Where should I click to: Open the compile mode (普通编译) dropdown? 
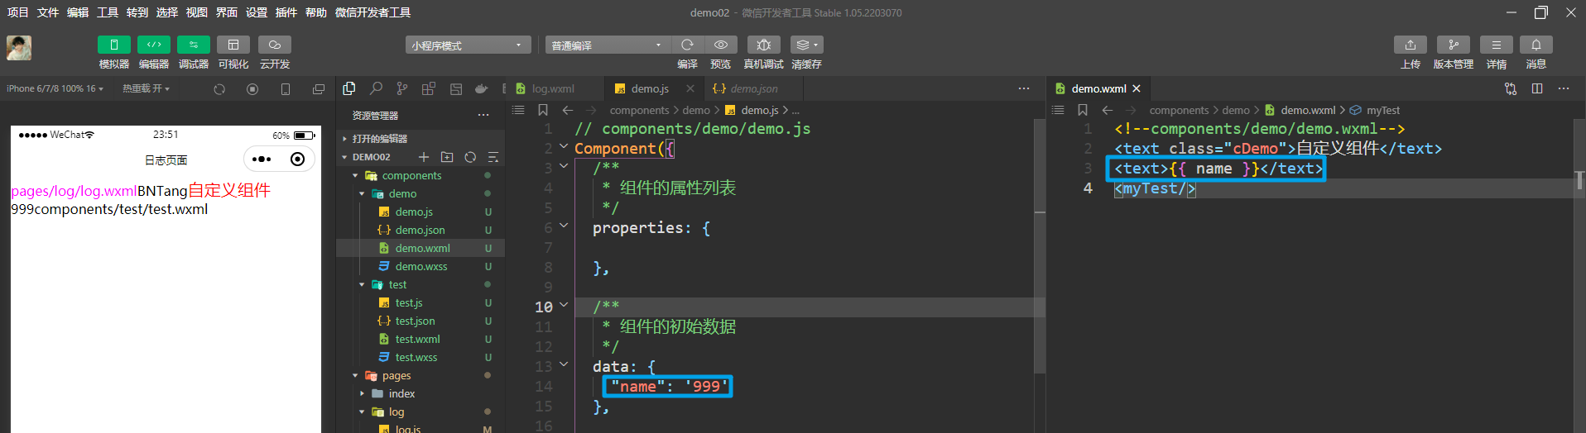pos(608,45)
